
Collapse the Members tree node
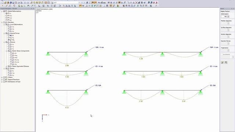(x=2, y=22)
